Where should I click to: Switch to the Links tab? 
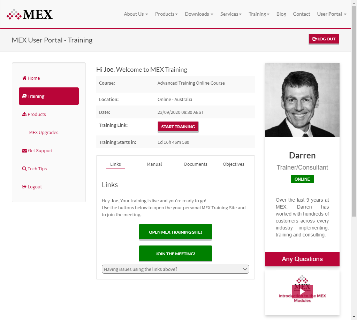(115, 164)
